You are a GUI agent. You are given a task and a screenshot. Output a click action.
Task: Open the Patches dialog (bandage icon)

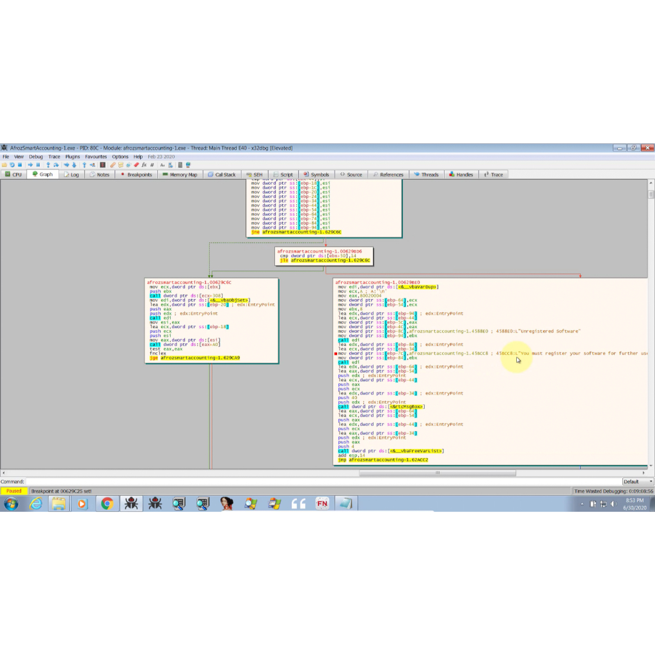click(113, 165)
